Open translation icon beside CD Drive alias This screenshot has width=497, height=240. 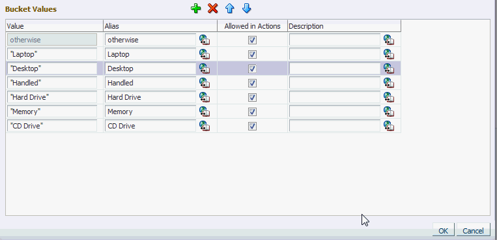(205, 126)
